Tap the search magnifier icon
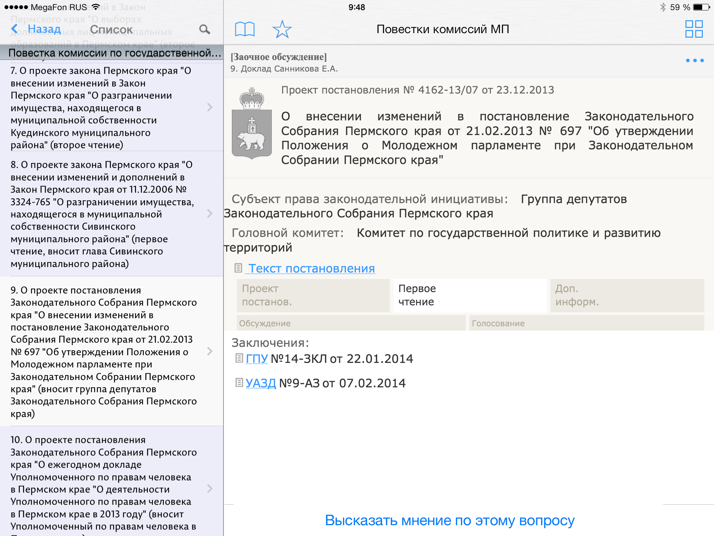This screenshot has width=714, height=536. (205, 29)
